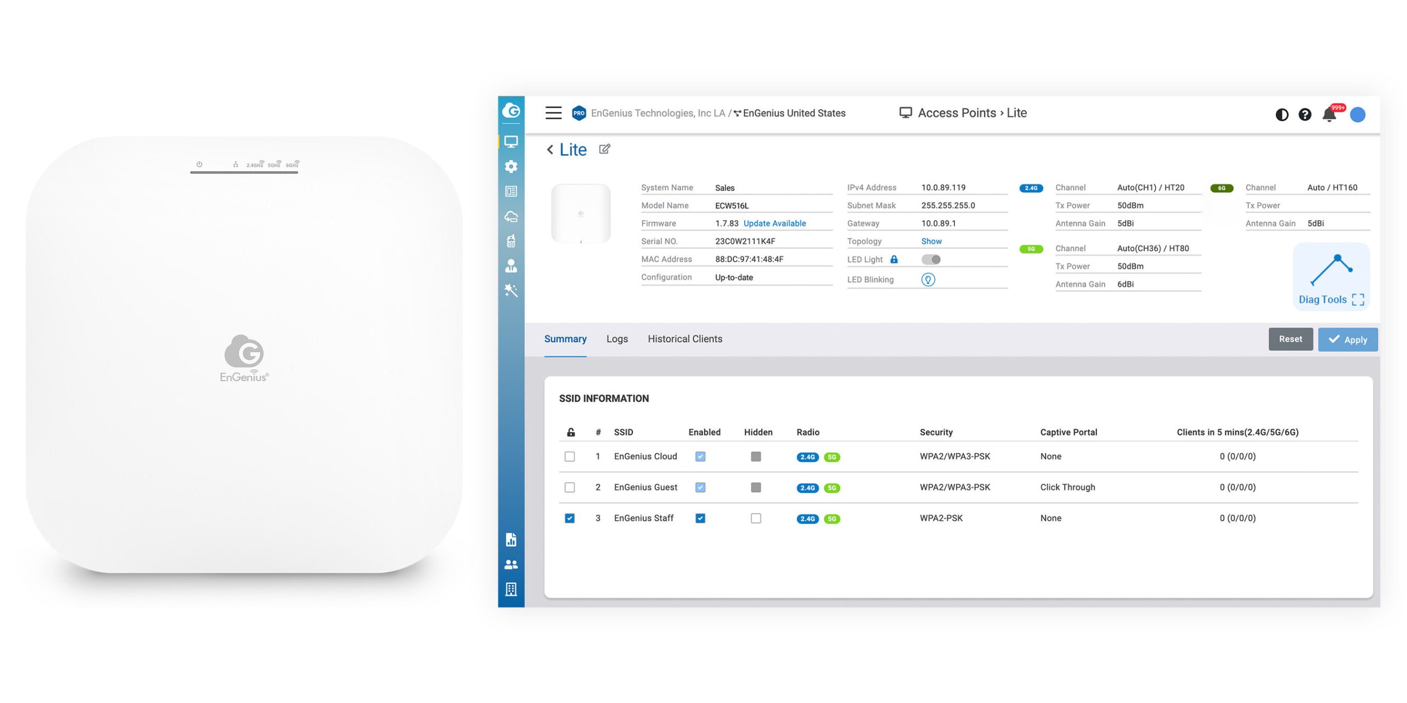Viewport: 1407px width, 703px height.
Task: Click IPv4 address 10.0.89.119
Action: [943, 187]
